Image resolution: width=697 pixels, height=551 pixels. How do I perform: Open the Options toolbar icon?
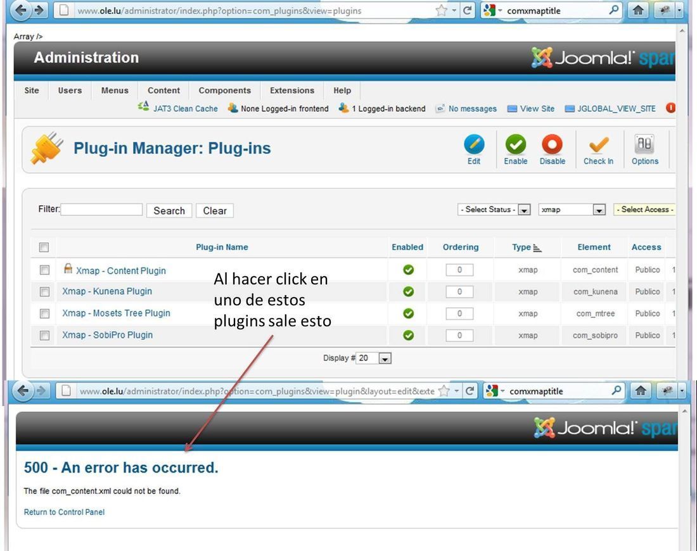point(644,144)
